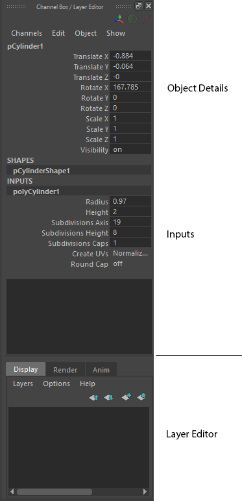The image size is (242, 501).
Task: Open the Show menu
Action: click(x=116, y=33)
